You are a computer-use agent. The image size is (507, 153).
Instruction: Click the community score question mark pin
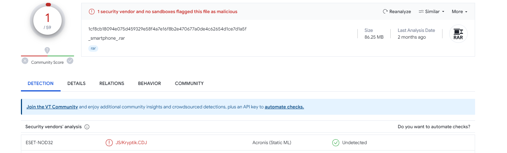tap(47, 50)
